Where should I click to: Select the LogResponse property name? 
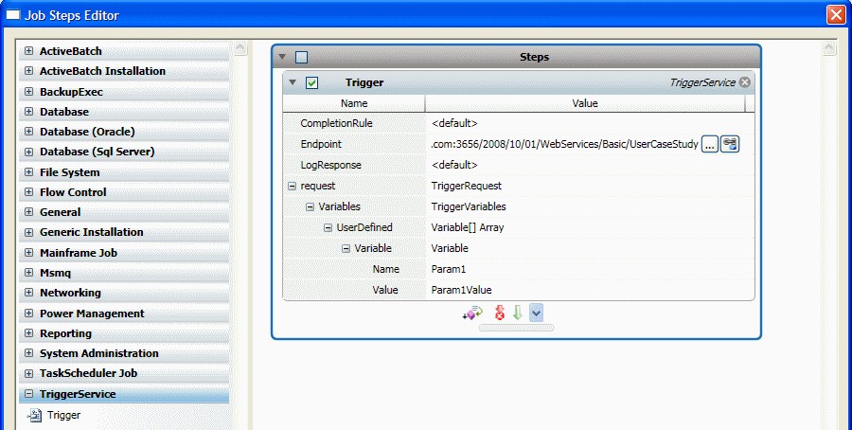pyautogui.click(x=330, y=165)
